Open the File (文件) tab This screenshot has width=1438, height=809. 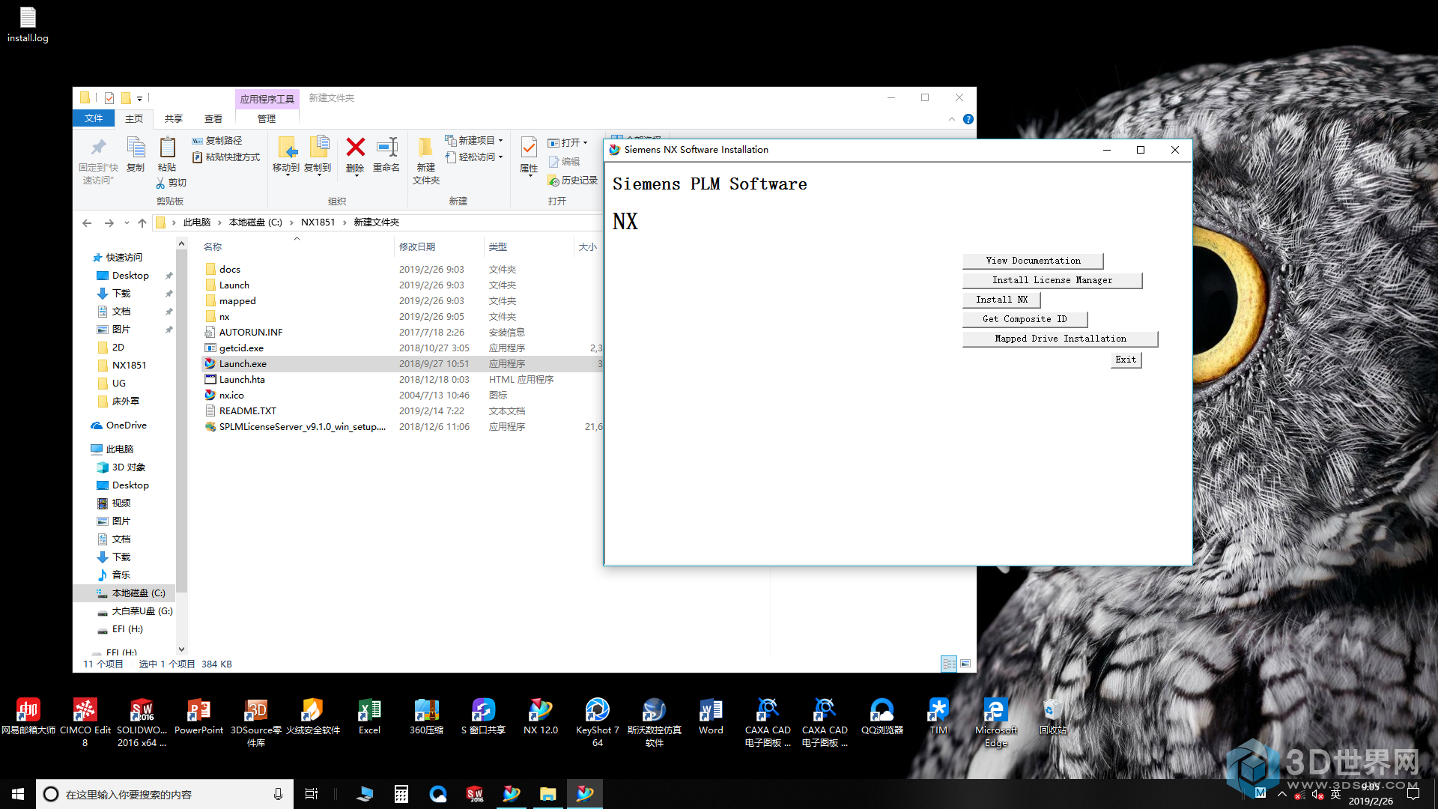[94, 118]
